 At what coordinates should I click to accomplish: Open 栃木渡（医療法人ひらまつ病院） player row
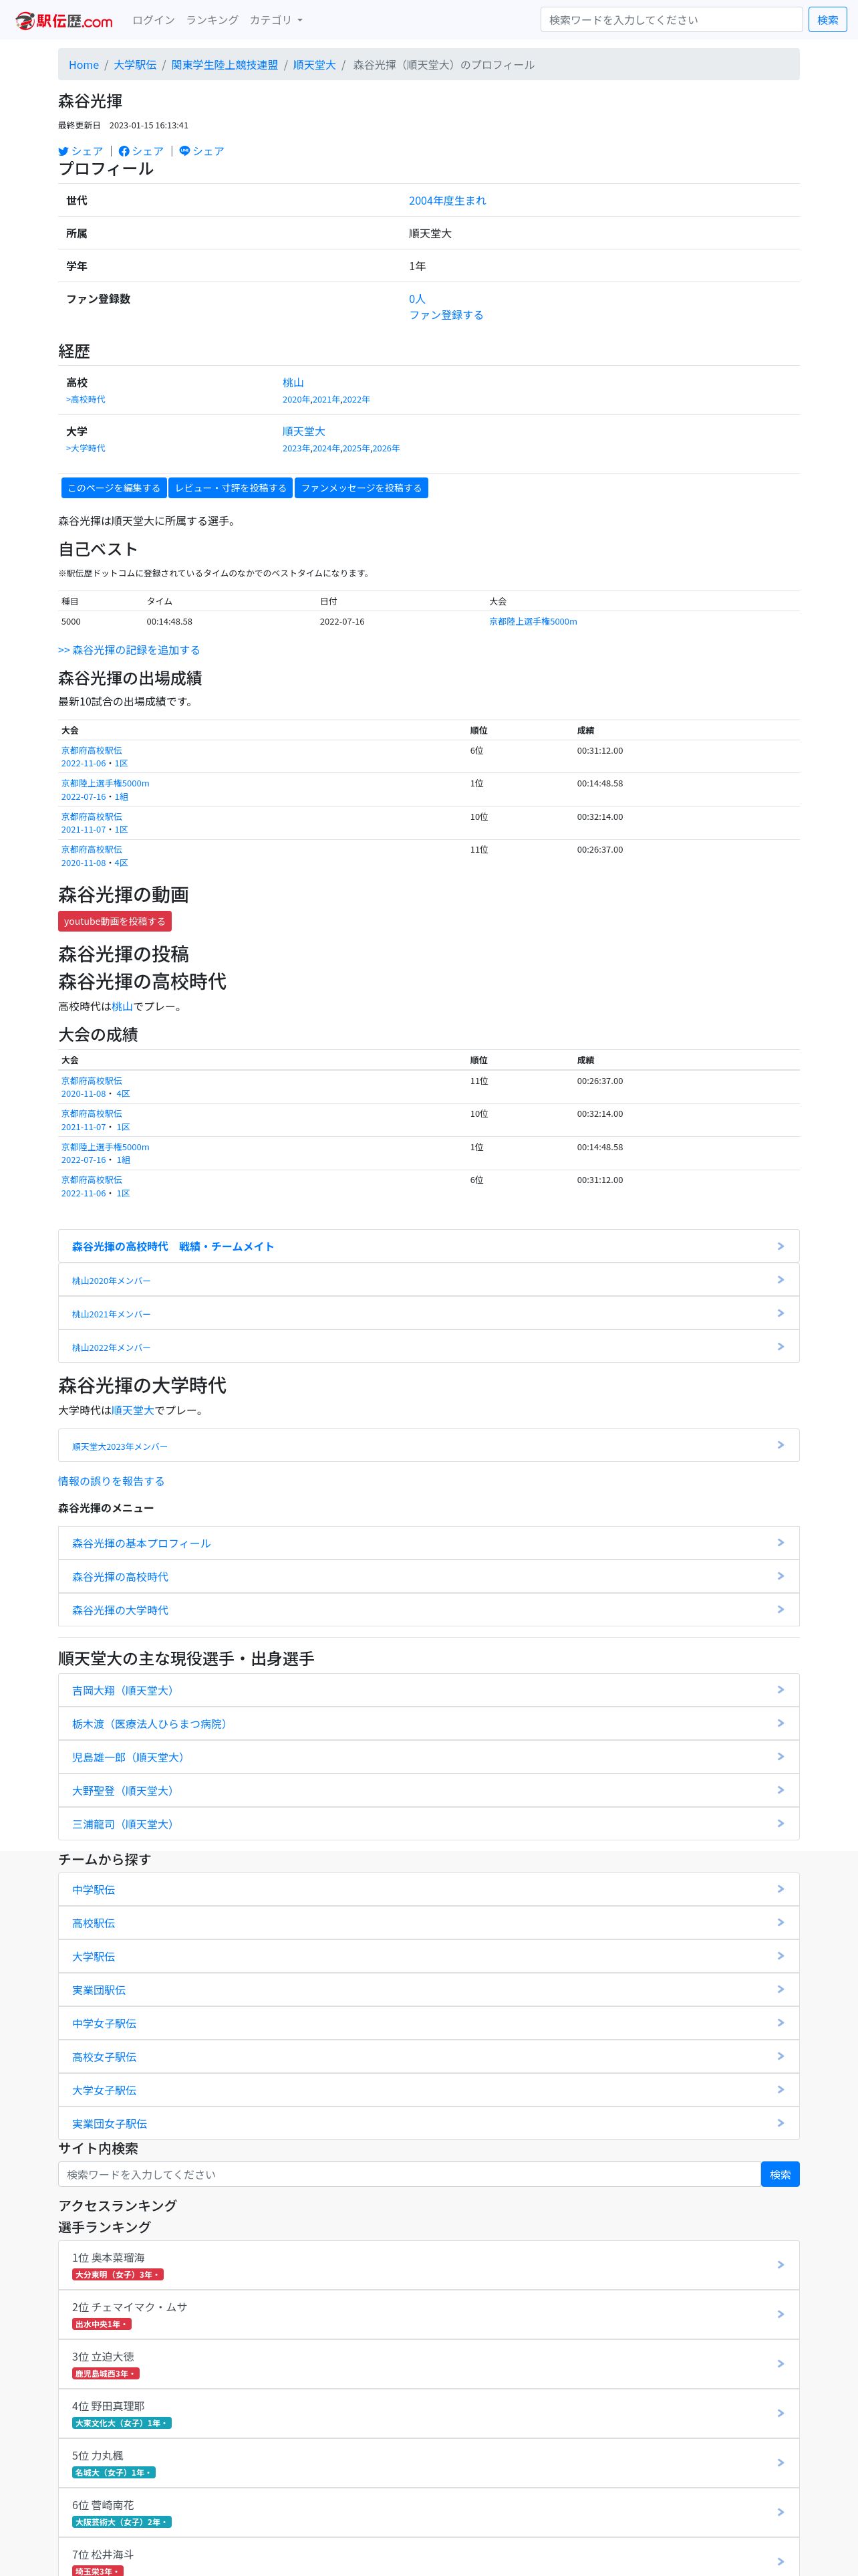click(x=428, y=1724)
